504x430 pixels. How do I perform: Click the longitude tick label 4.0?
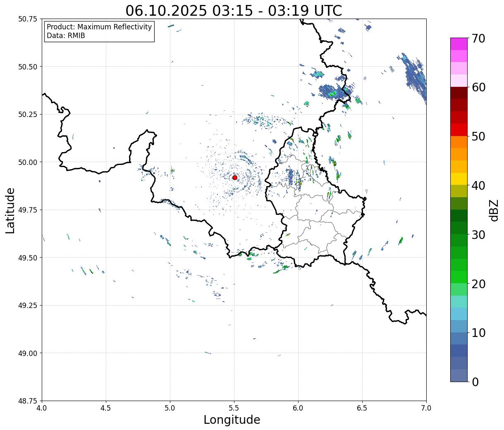(42, 408)
